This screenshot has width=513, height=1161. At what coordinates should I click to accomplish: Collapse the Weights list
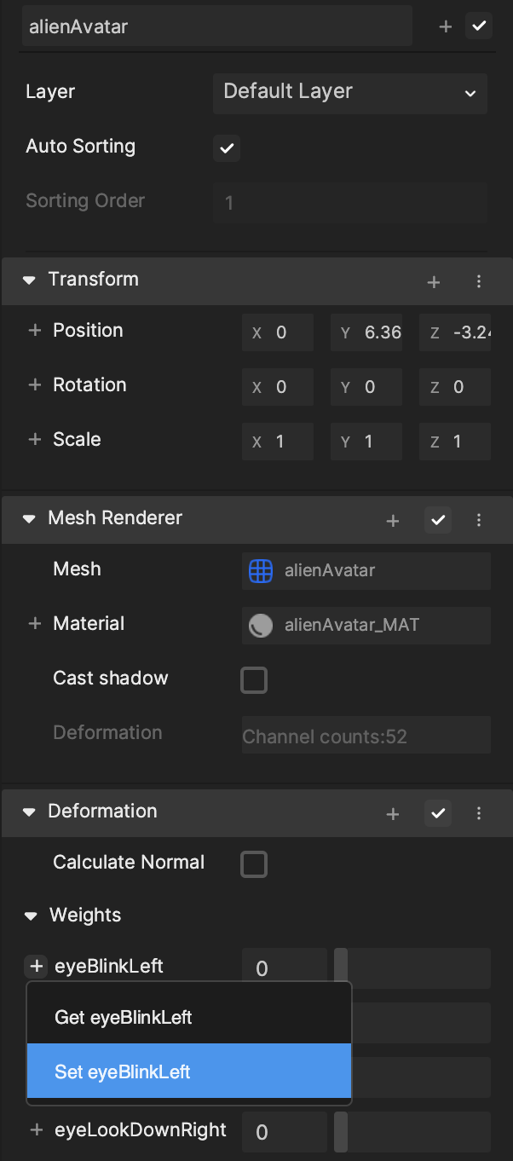coord(31,916)
